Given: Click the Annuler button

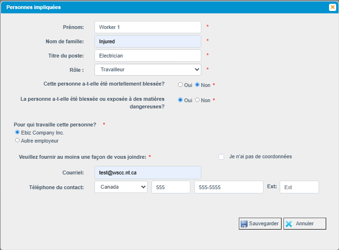Looking at the screenshot, I should coord(305,223).
